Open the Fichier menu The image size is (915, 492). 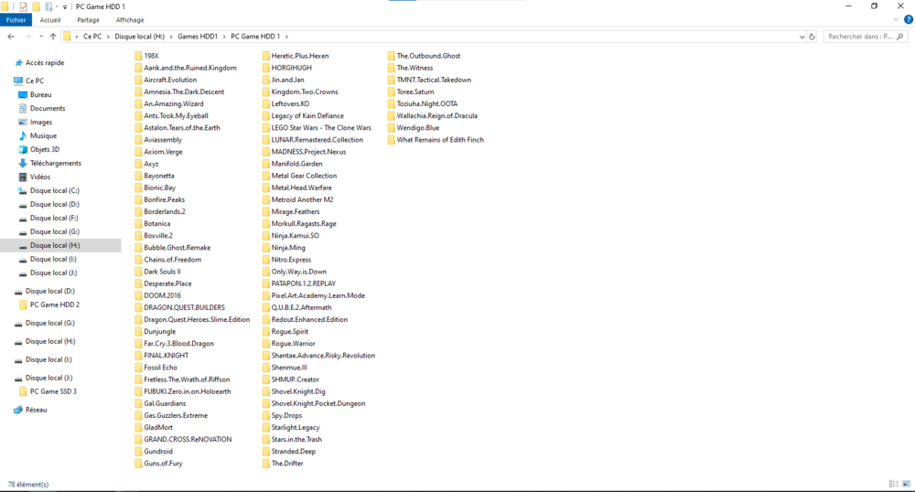17,19
